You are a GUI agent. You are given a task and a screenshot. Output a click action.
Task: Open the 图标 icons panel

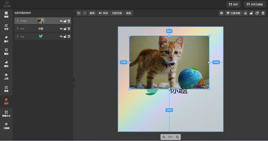click(6, 52)
